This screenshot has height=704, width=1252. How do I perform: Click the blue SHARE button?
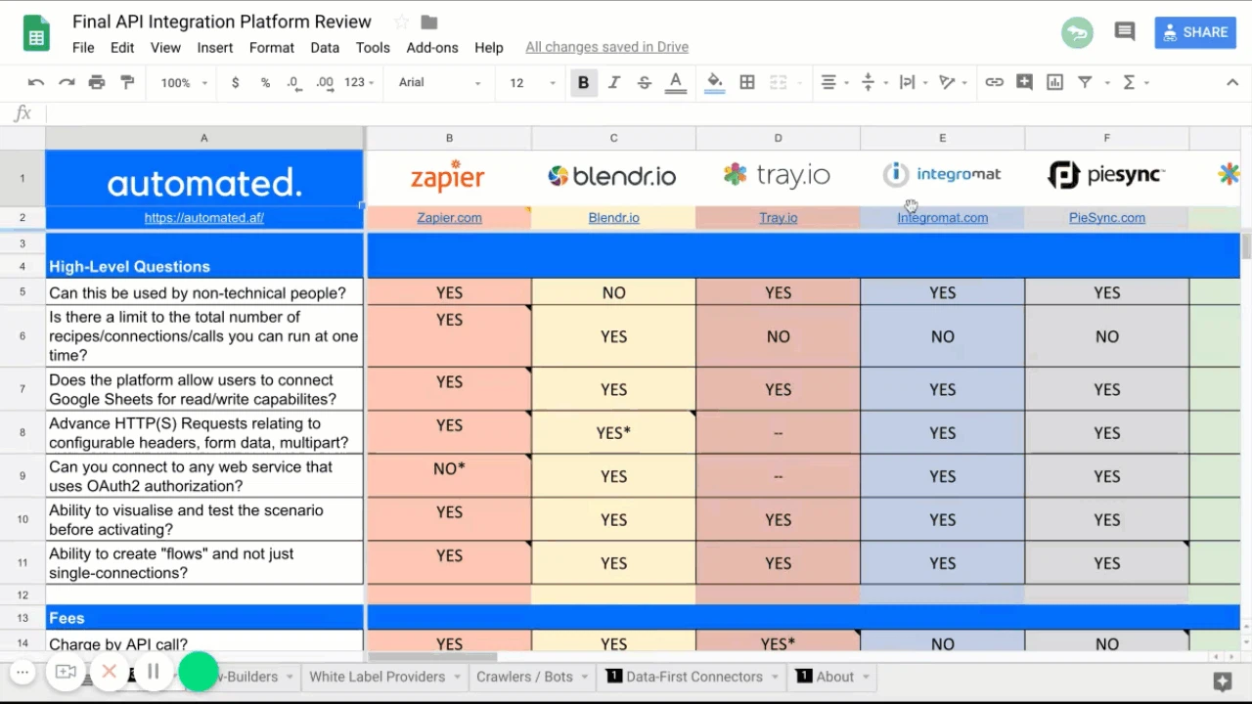[x=1195, y=32]
